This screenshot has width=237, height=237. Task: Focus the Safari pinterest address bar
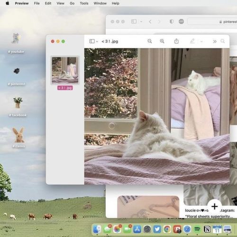pyautogui.click(x=212, y=22)
